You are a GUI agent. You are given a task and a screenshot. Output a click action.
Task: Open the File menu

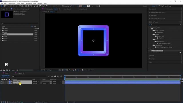2,3
